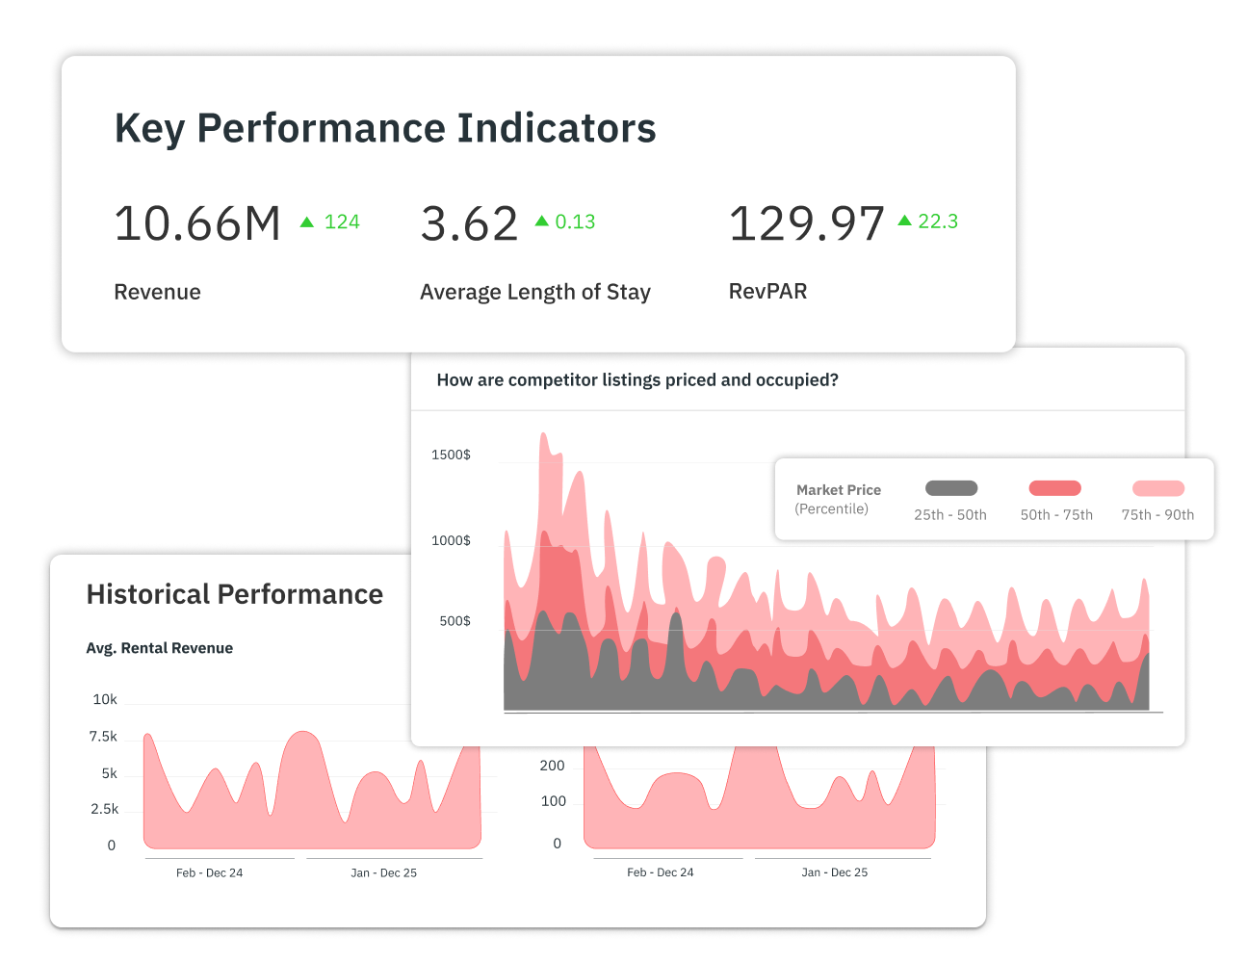
Task: Click the (Percentile) legend subtitle
Action: 832,508
